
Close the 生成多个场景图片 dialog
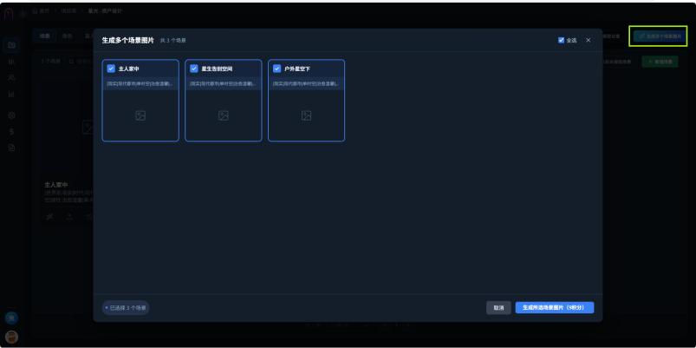coord(589,40)
